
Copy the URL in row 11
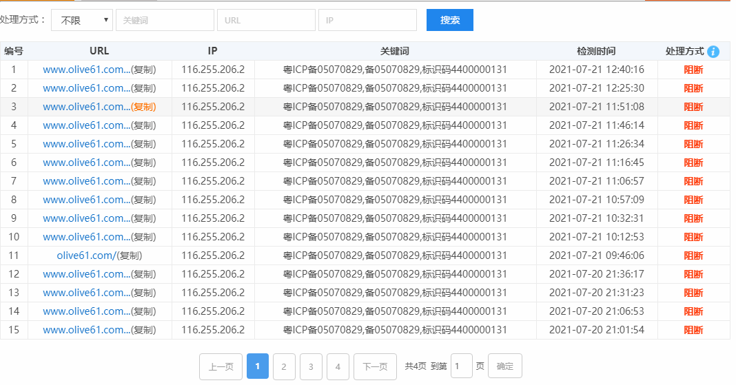[x=130, y=256]
